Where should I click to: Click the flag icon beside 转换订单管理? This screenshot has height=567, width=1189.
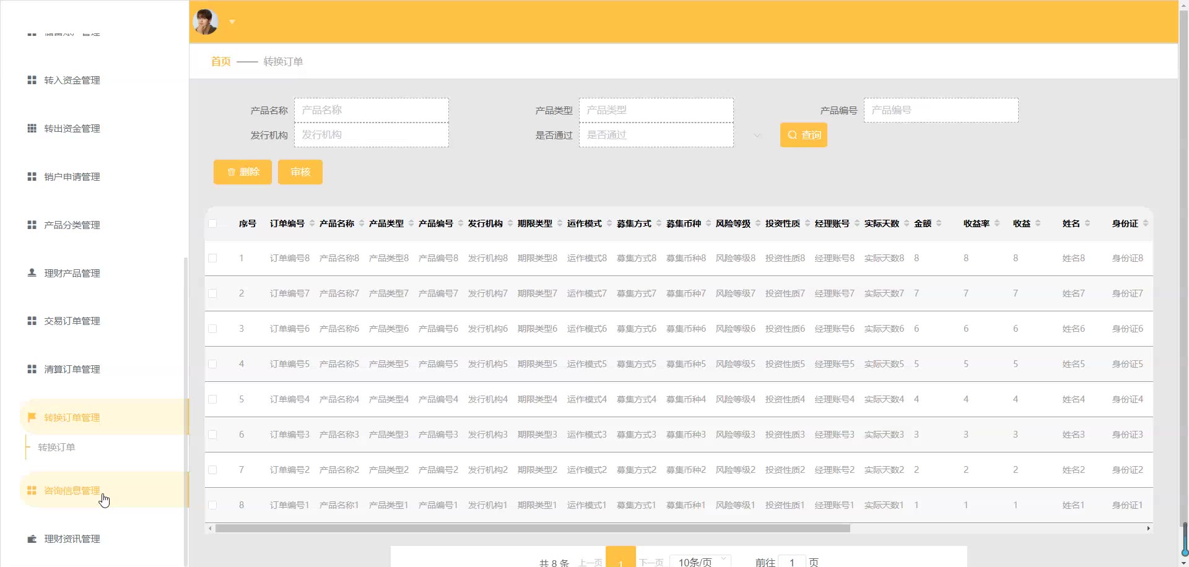[32, 417]
